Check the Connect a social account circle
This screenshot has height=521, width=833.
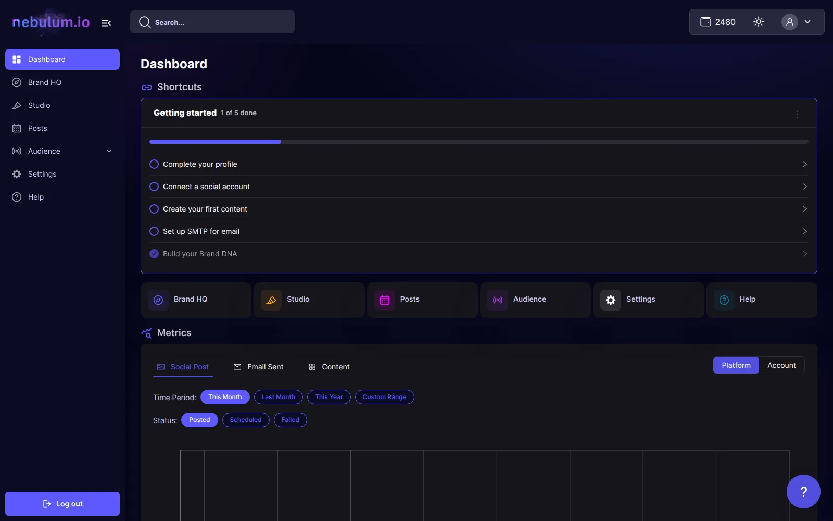tap(154, 187)
